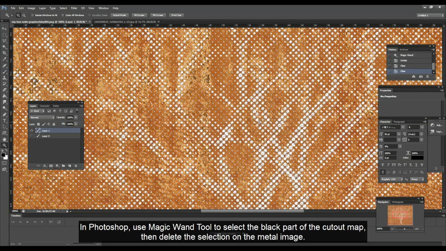Open English: USA language dropdown
The width and height of the screenshot is (446, 251).
[392, 179]
